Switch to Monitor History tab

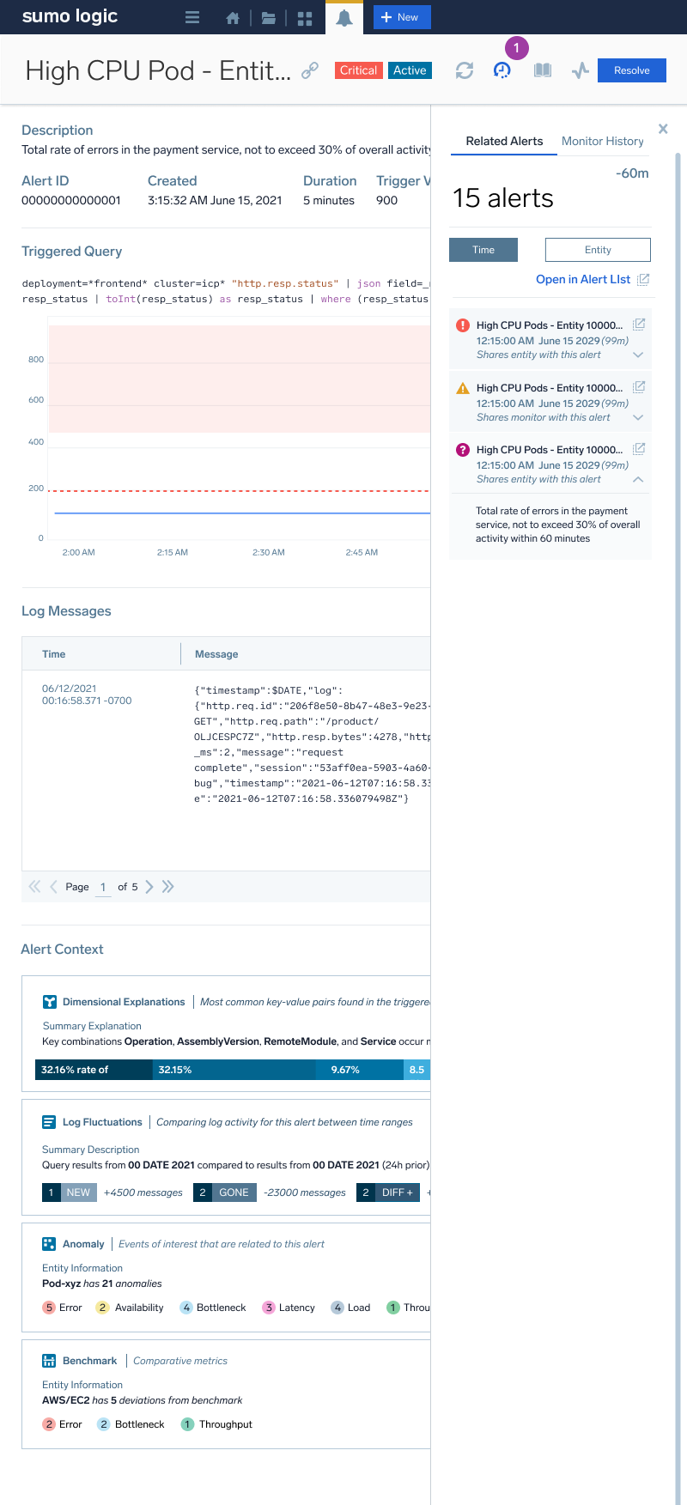tap(602, 141)
